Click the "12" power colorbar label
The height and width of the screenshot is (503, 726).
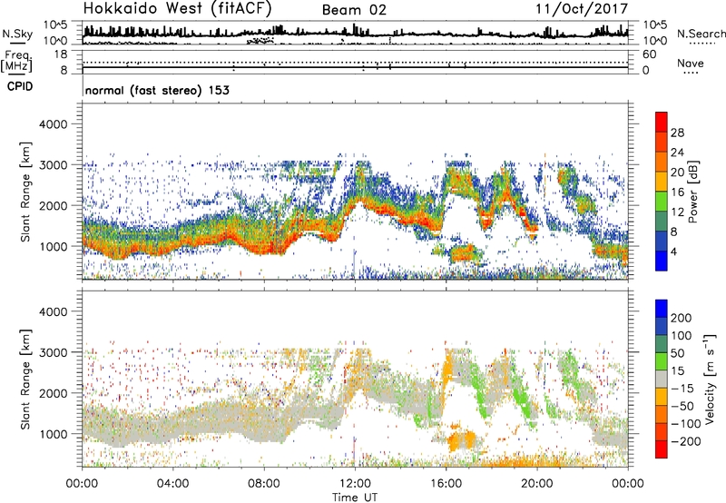coord(677,212)
